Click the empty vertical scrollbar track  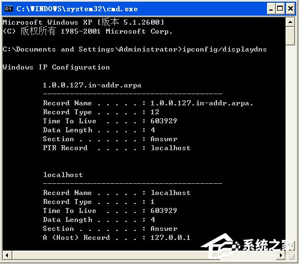coord(290,147)
